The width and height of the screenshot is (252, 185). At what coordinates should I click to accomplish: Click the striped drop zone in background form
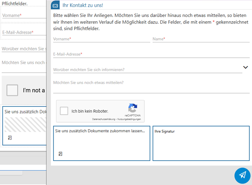pyautogui.click(x=26, y=125)
